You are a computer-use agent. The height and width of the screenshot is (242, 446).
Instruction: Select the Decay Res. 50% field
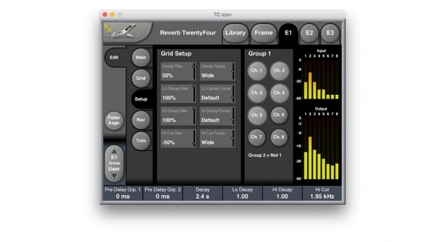point(178,71)
